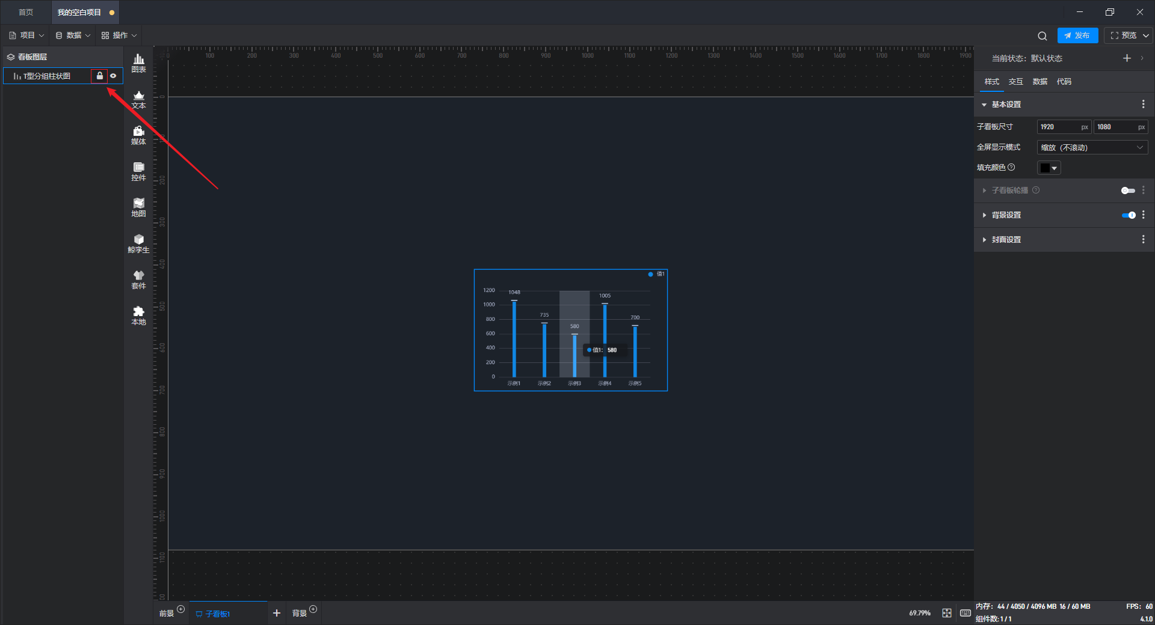Expand the 背景设置 section
This screenshot has height=625, width=1155.
click(x=984, y=215)
